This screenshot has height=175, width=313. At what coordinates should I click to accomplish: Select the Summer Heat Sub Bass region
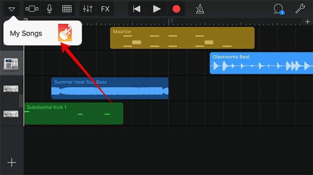coord(110,88)
